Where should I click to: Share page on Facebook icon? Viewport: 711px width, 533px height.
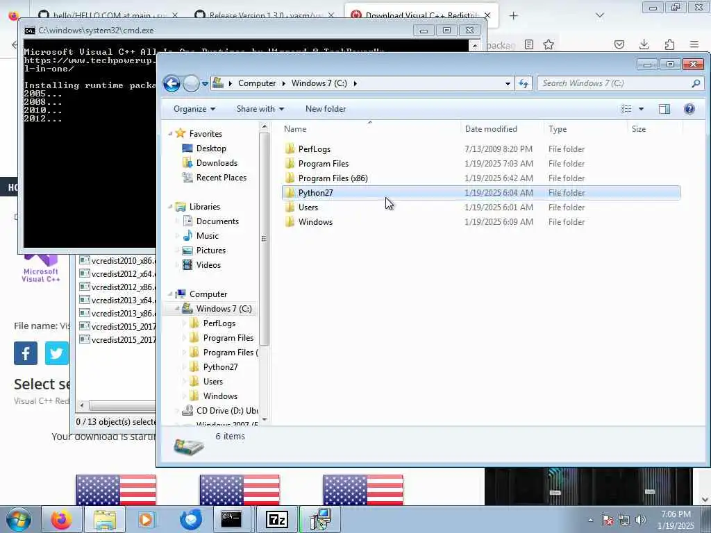tap(26, 353)
